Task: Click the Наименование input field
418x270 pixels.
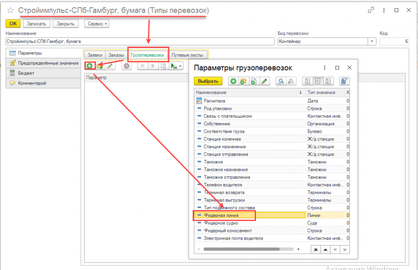Action: tap(140, 42)
